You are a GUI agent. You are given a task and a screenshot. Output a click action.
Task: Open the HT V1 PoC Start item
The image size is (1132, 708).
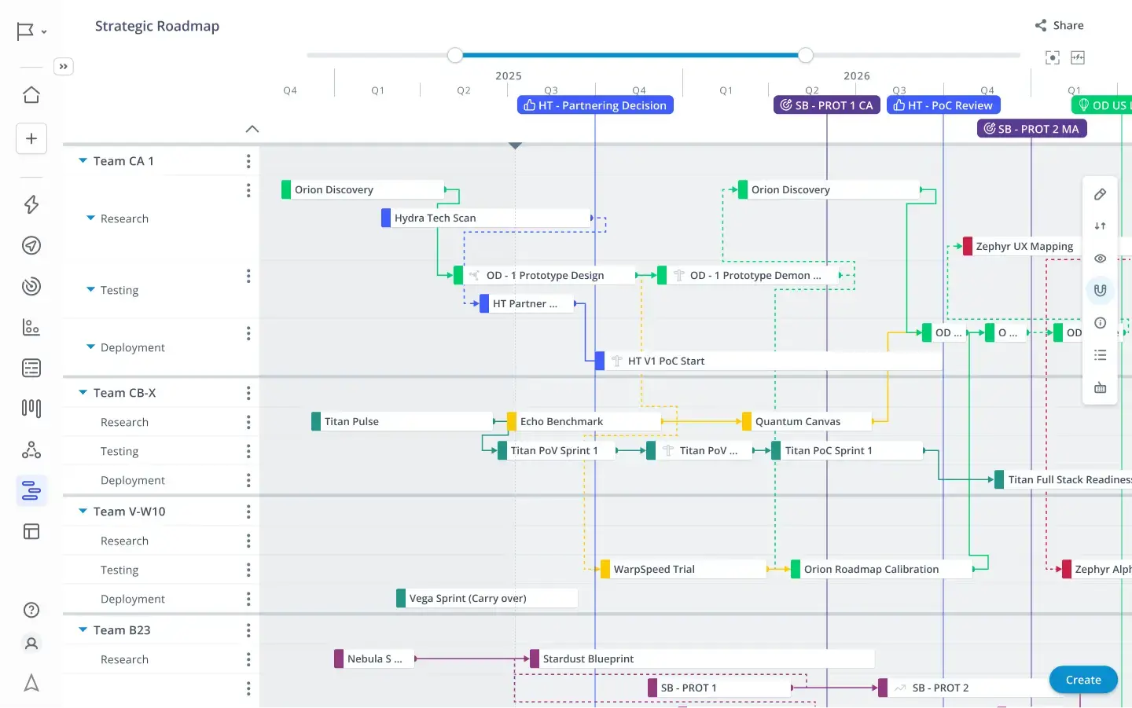(769, 361)
